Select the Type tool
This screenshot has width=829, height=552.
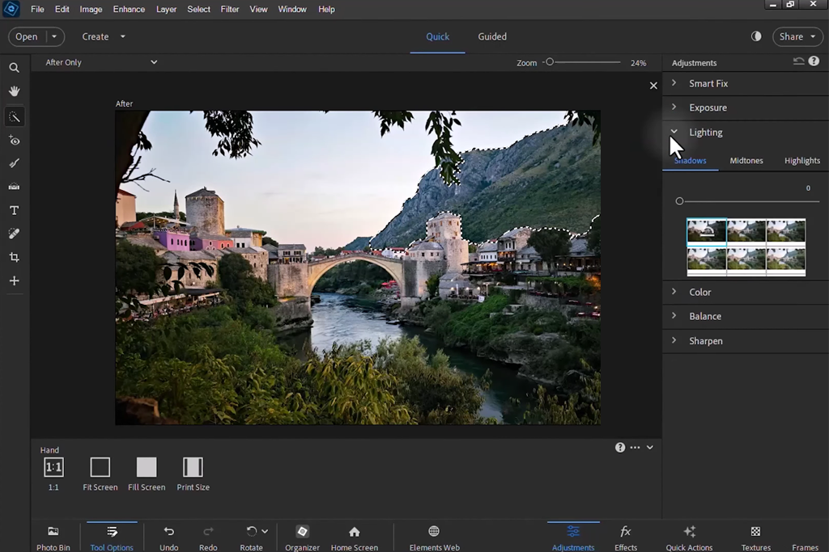(15, 211)
